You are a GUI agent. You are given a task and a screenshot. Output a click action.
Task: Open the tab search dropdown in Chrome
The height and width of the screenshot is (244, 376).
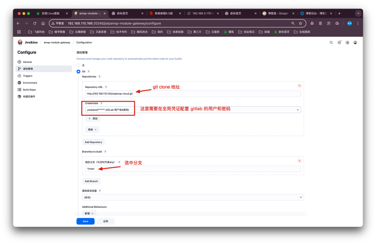tap(358, 13)
